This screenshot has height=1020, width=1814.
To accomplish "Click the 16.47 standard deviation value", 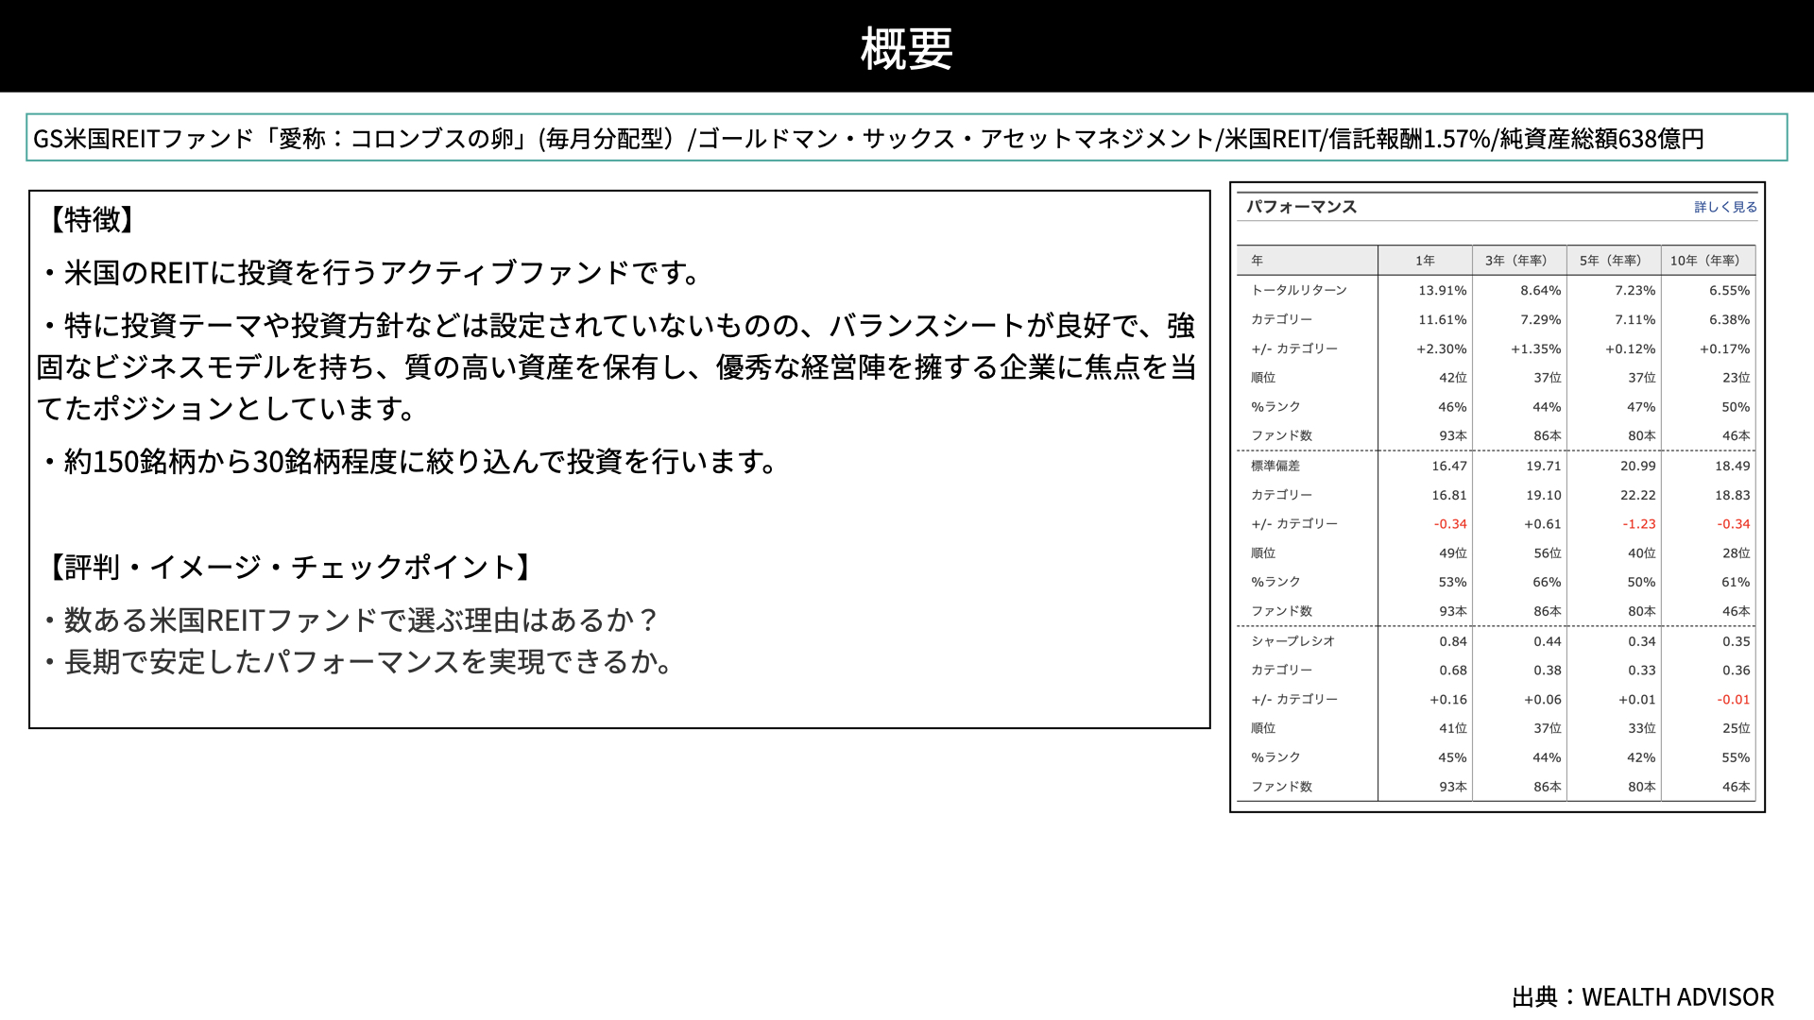I will tap(1449, 467).
